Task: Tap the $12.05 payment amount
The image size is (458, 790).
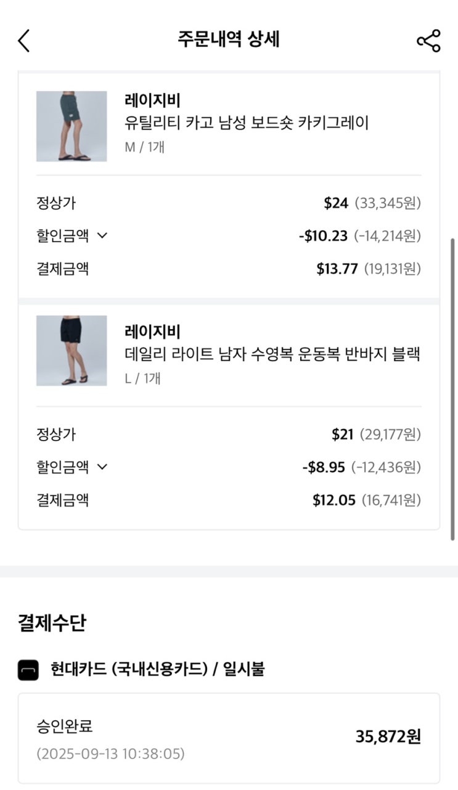Action: 334,500
